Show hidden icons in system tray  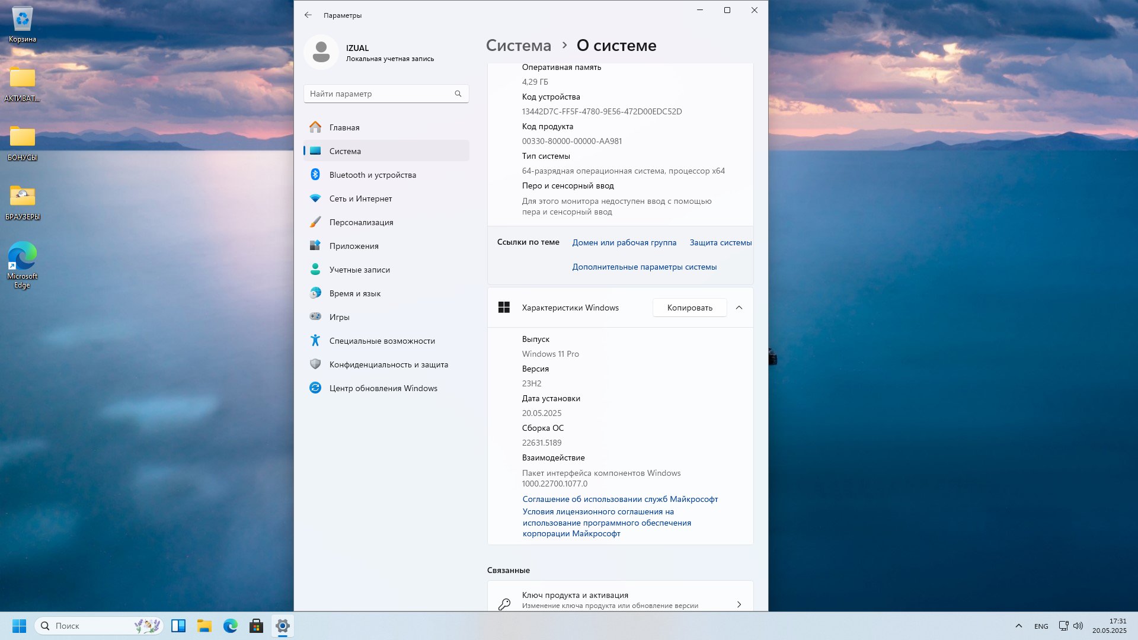click(1018, 626)
